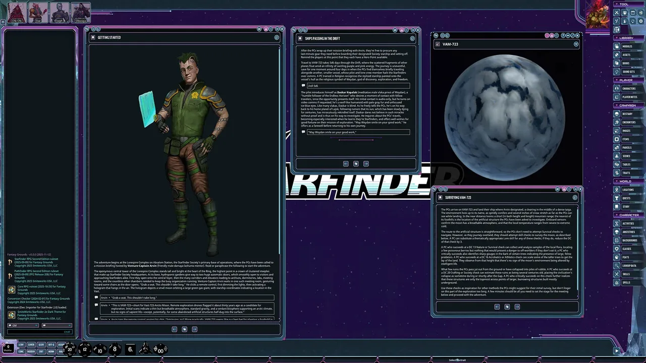Screen dimensions: 646x363
Task: Roll the d8 die
Action: coord(115,349)
